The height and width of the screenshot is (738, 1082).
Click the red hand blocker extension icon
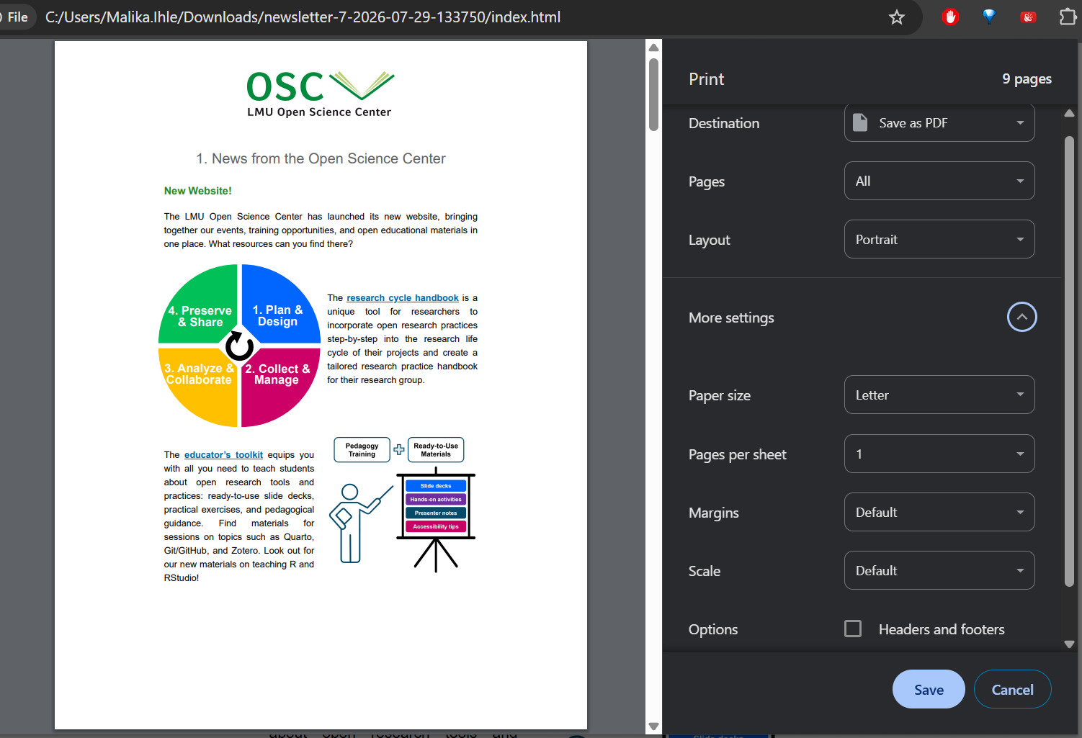click(950, 17)
